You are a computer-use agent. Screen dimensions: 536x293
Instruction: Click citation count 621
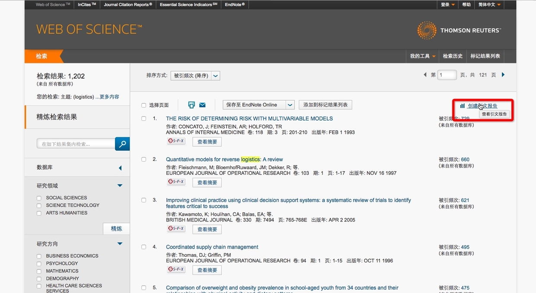pyautogui.click(x=465, y=200)
